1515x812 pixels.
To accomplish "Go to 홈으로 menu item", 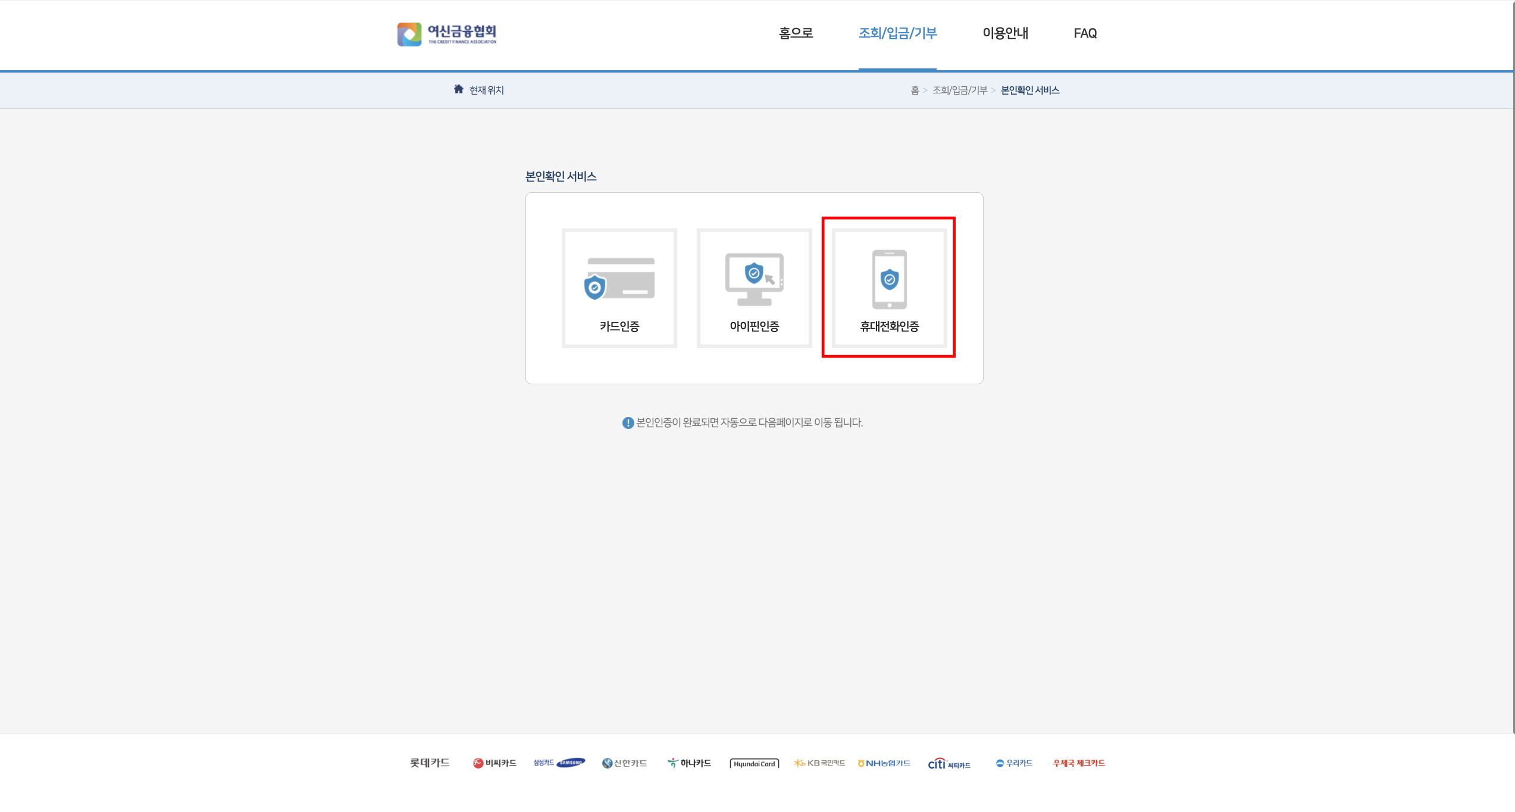I will [796, 33].
